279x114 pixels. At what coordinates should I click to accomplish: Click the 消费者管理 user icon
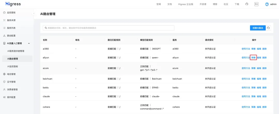[4, 89]
